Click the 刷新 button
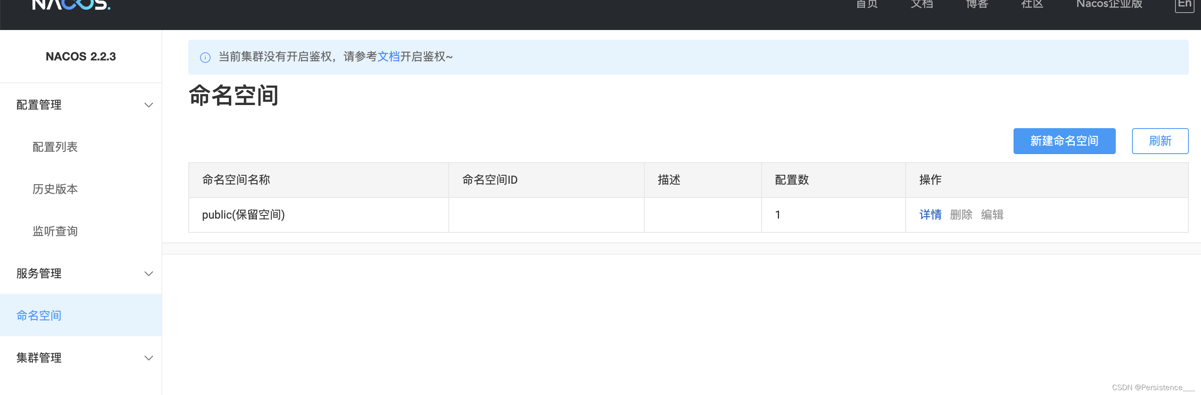The image size is (1201, 395). click(1160, 141)
